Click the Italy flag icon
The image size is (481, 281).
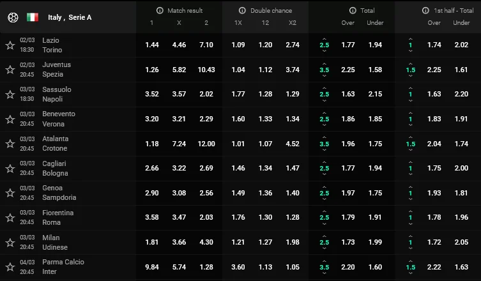tap(33, 17)
